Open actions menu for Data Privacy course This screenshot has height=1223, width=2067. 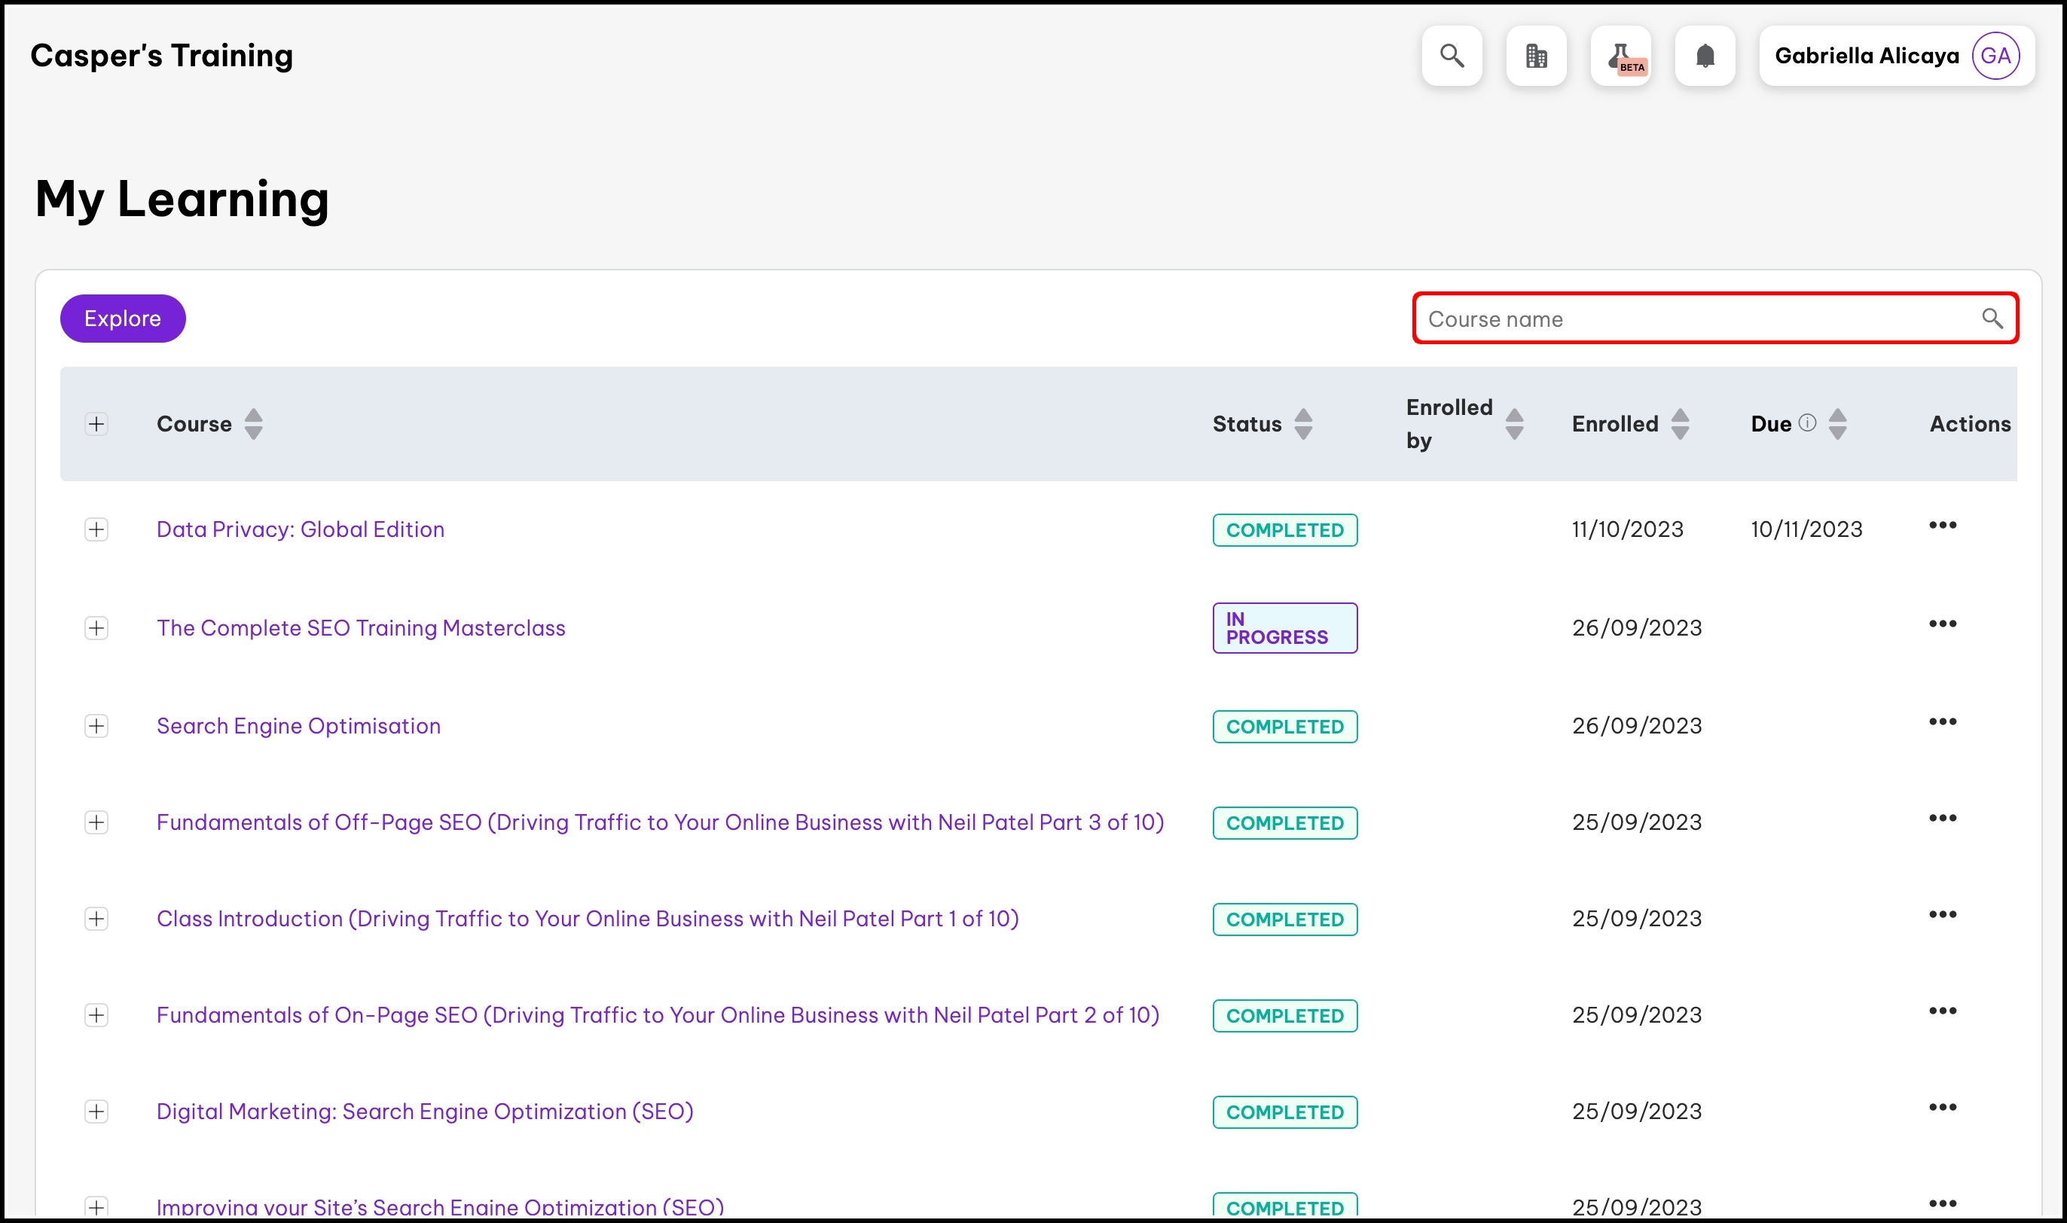pos(1942,526)
